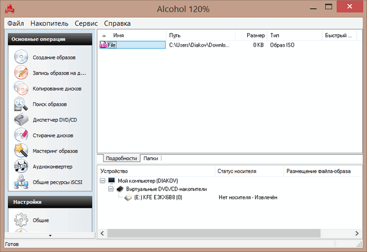Select the Виртуальные DVD/CD-накопители tree row
367x252 pixels.
pos(166,189)
